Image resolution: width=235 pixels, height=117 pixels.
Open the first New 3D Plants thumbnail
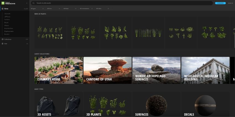pyautogui.click(x=50, y=32)
